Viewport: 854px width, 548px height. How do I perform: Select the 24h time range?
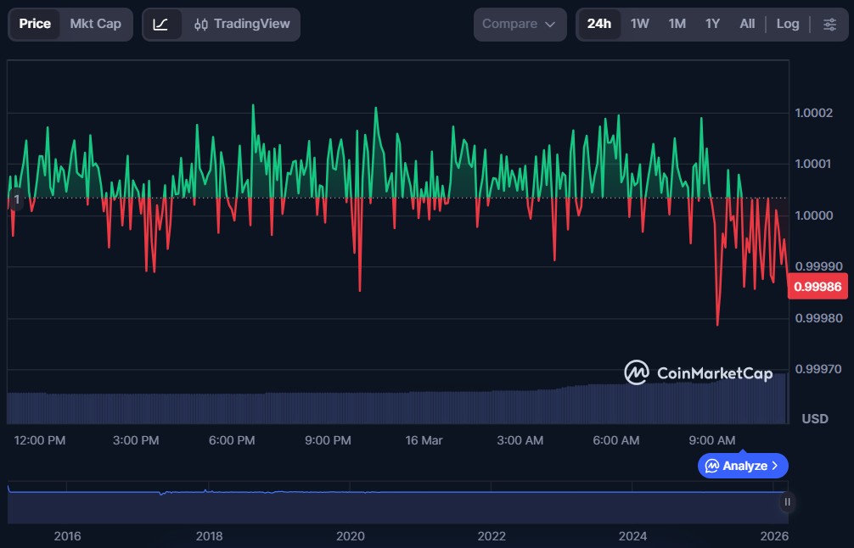pos(598,24)
